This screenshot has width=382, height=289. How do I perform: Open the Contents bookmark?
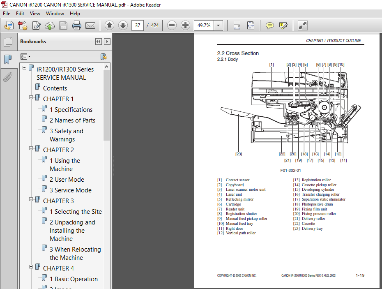click(55, 88)
